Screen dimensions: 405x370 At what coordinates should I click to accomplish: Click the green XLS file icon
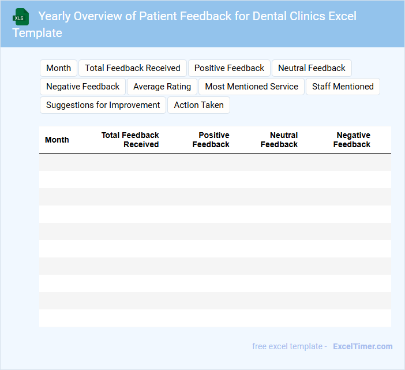[21, 17]
